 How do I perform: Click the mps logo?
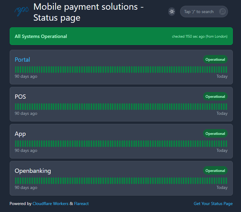(22, 11)
